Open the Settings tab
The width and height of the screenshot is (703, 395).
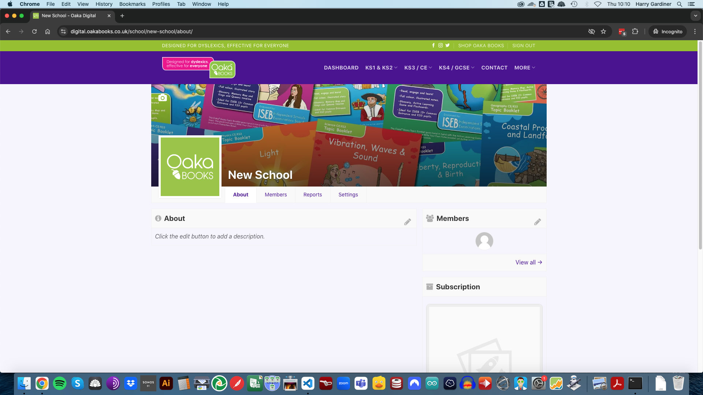click(348, 195)
